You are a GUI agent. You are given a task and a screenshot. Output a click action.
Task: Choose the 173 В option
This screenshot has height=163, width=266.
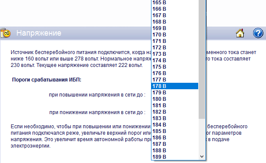[x=175, y=54]
